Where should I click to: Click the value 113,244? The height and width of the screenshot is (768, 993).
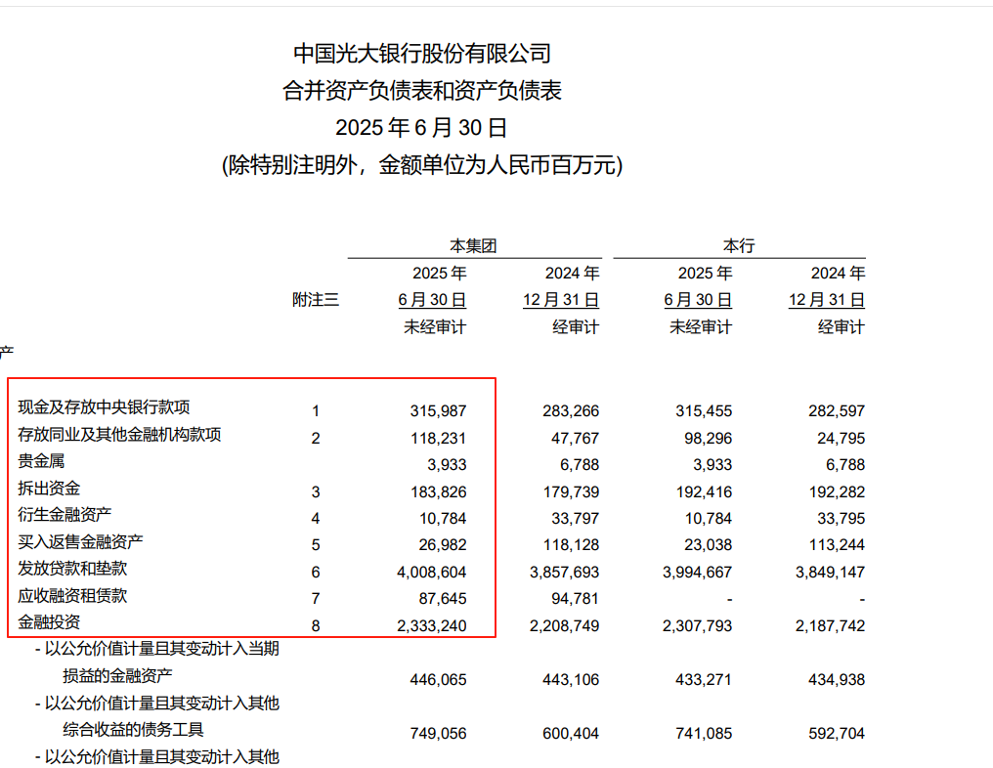837,545
